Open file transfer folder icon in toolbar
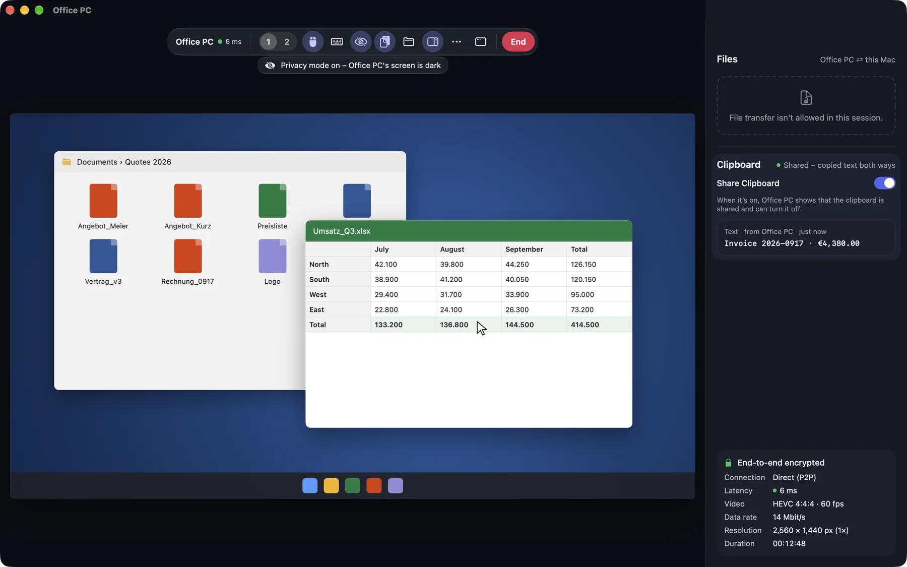The height and width of the screenshot is (567, 907). coord(409,42)
